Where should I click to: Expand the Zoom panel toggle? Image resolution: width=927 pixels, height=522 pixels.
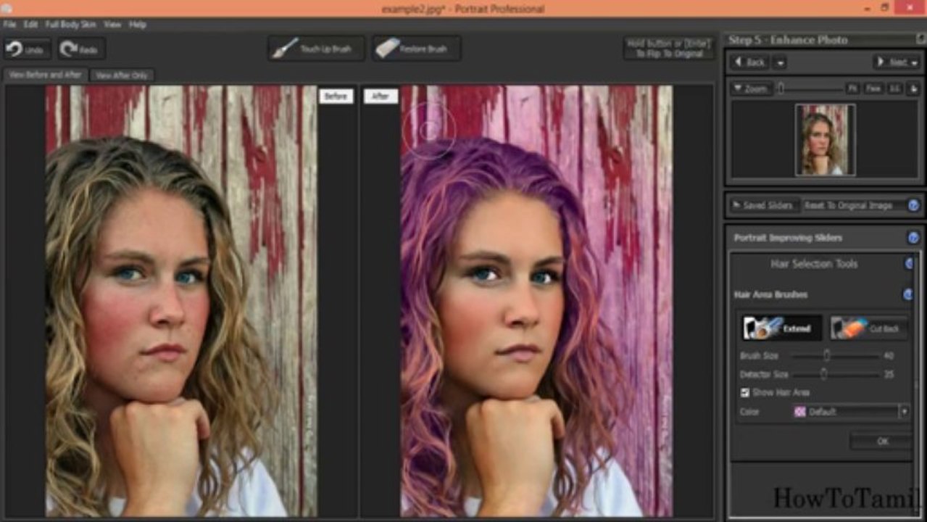click(751, 88)
